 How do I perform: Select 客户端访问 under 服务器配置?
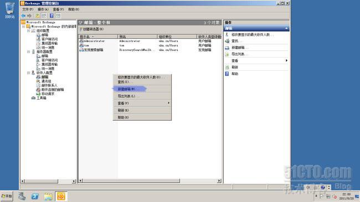click(x=49, y=60)
